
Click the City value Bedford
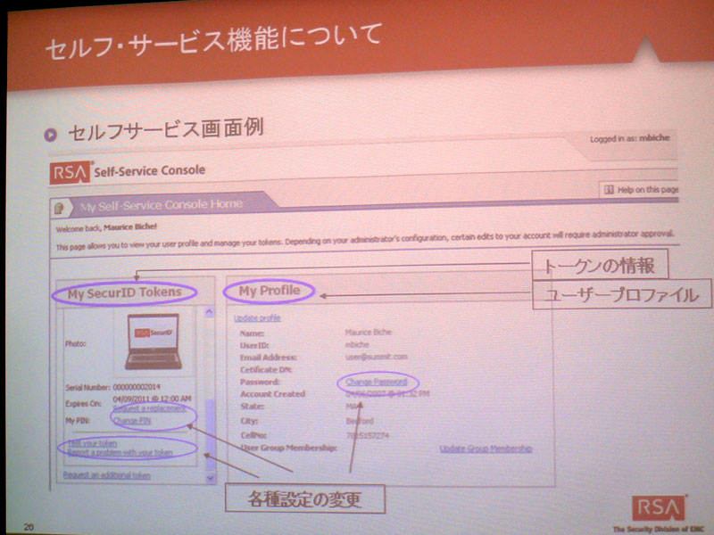[x=360, y=421]
